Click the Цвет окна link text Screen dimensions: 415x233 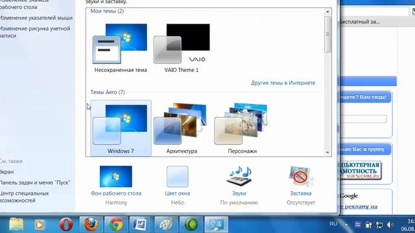(x=177, y=194)
